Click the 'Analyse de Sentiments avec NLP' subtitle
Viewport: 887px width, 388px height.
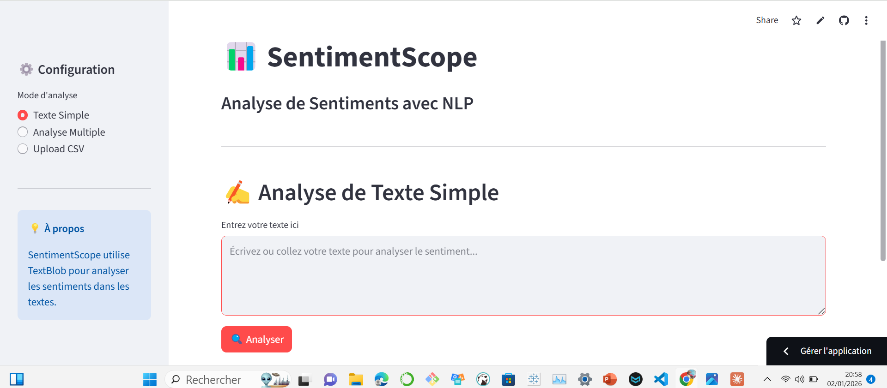click(347, 103)
